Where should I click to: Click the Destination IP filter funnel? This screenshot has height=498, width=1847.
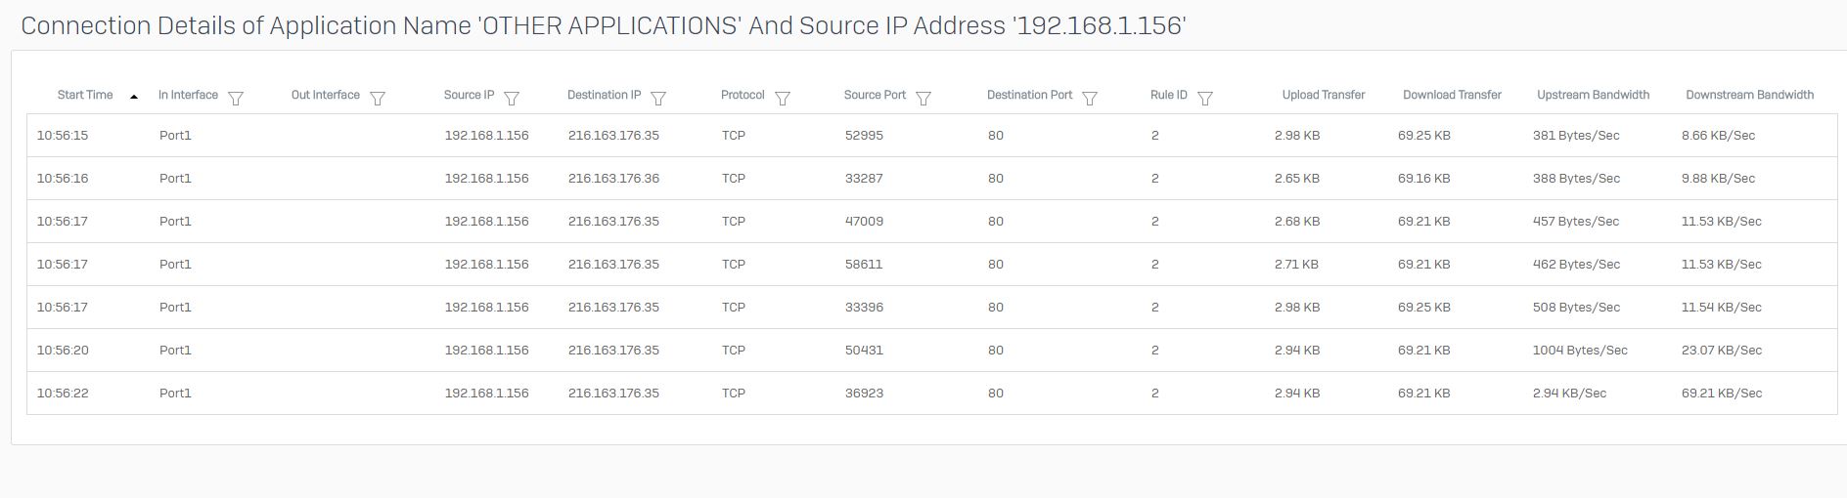point(658,98)
